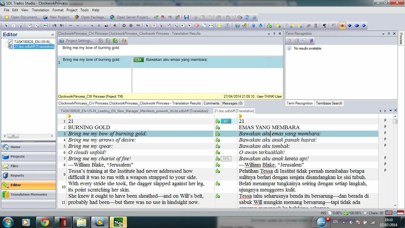Go to the Home view
This screenshot has width=405, height=228.
pos(28,147)
